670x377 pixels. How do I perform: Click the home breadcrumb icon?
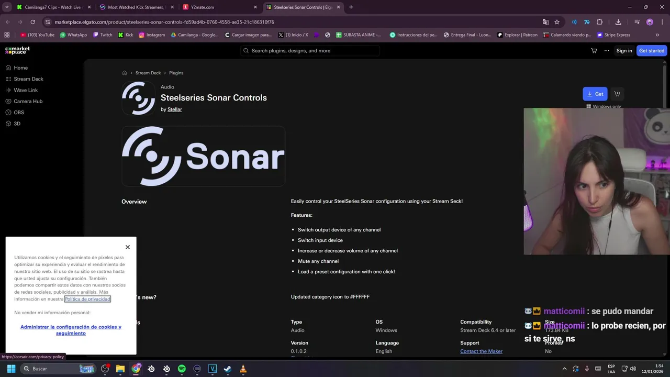pyautogui.click(x=125, y=73)
